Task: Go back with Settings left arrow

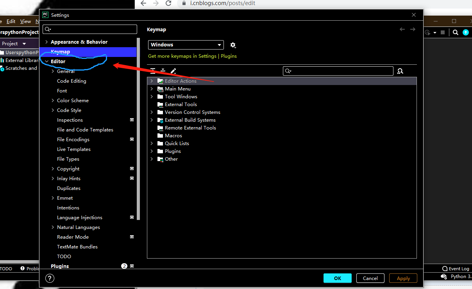Action: (x=402, y=29)
